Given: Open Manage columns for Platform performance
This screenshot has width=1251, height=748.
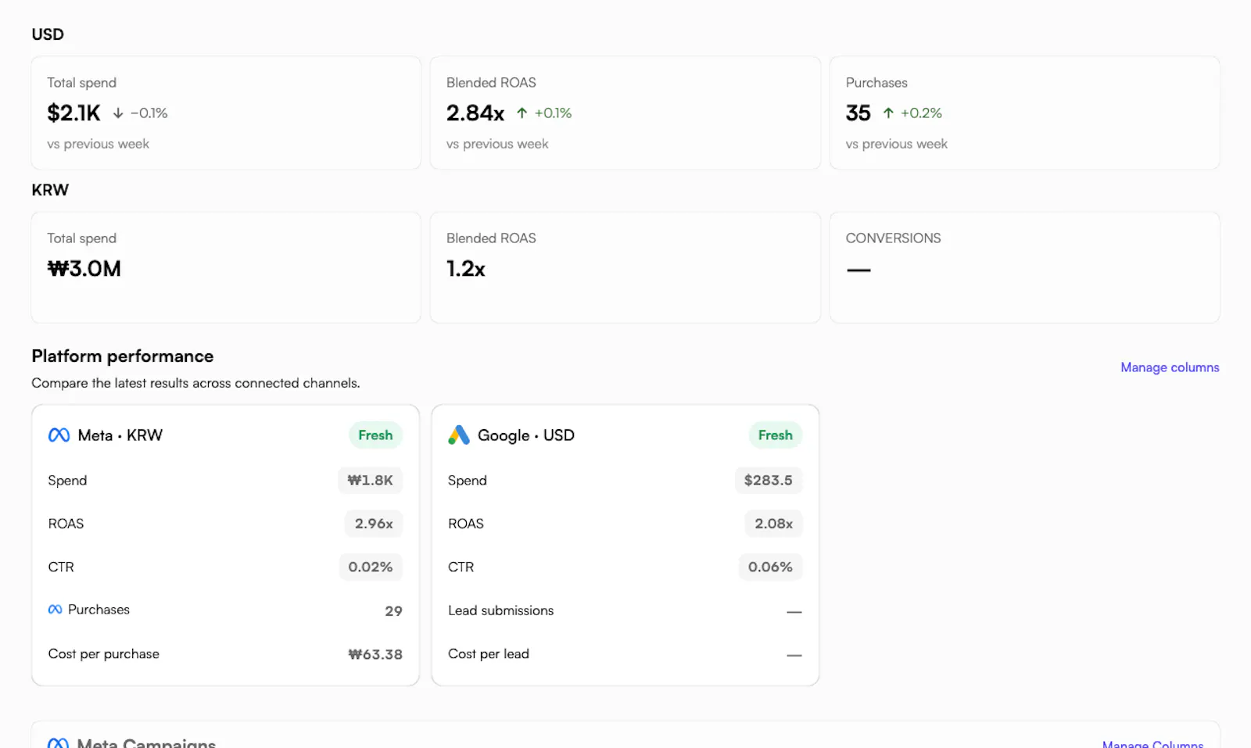Looking at the screenshot, I should coord(1170,367).
